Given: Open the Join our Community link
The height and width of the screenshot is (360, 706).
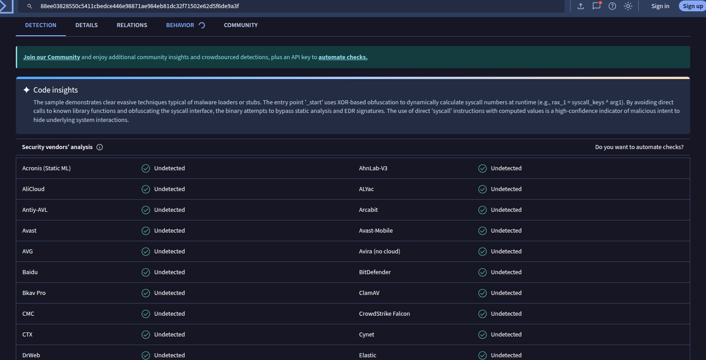Looking at the screenshot, I should click(51, 57).
